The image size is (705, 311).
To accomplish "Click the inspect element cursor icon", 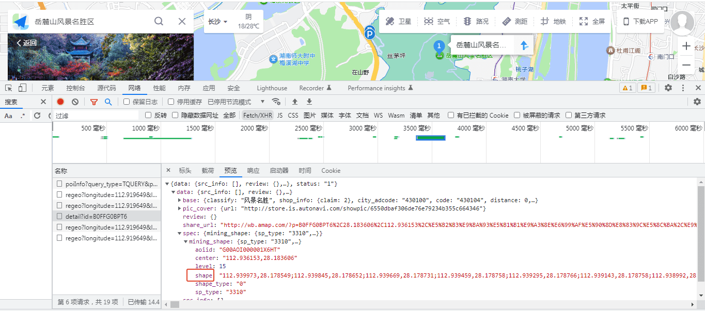I will (x=8, y=88).
